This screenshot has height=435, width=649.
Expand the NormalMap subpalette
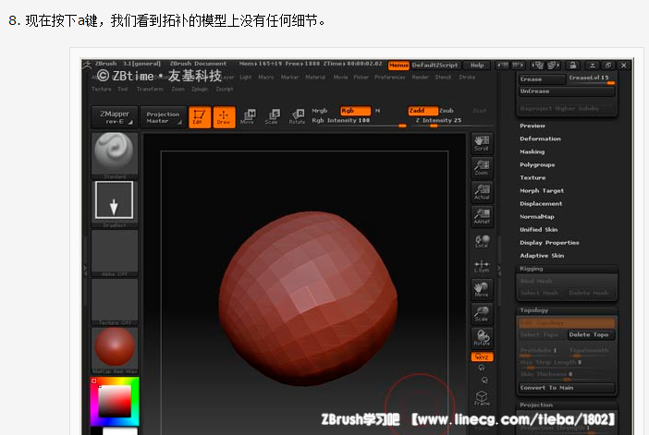(x=537, y=217)
